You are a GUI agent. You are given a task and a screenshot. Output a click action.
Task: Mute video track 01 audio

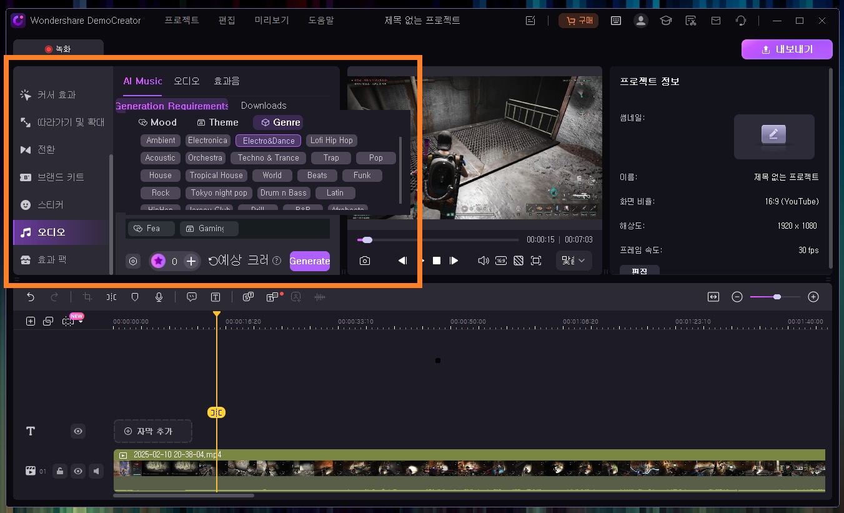(96, 471)
